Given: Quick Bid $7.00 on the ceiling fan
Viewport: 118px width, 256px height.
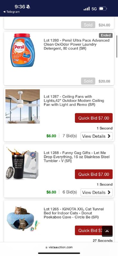Looking at the screenshot, I should (94, 118).
